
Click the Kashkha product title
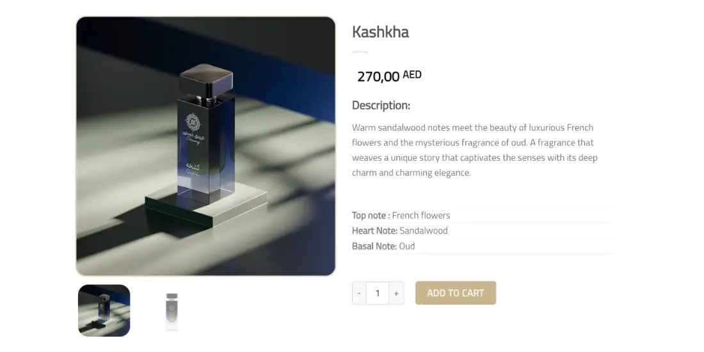(380, 33)
